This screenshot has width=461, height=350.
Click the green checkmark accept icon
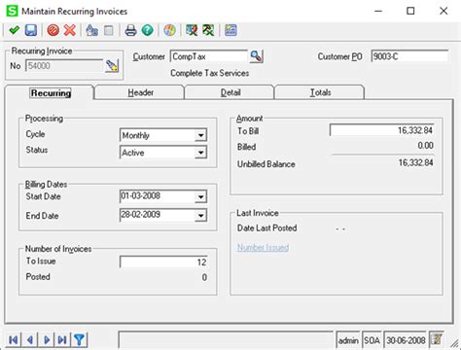14,30
